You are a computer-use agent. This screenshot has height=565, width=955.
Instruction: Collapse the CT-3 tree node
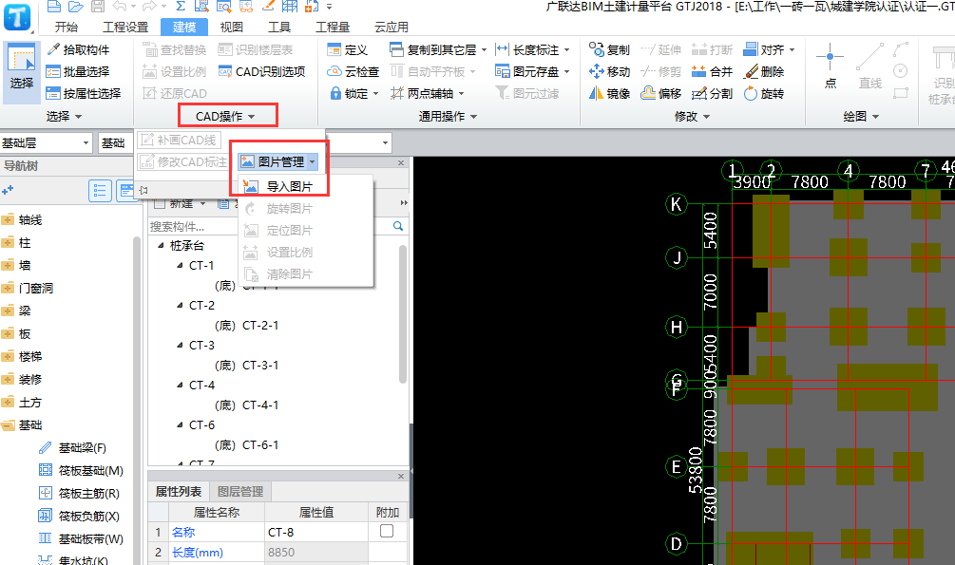click(180, 346)
